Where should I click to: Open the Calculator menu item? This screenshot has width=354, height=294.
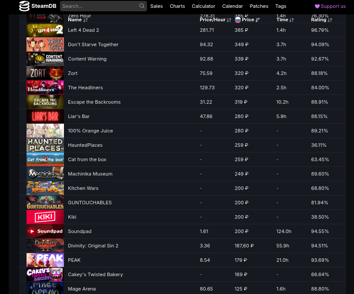pos(204,6)
